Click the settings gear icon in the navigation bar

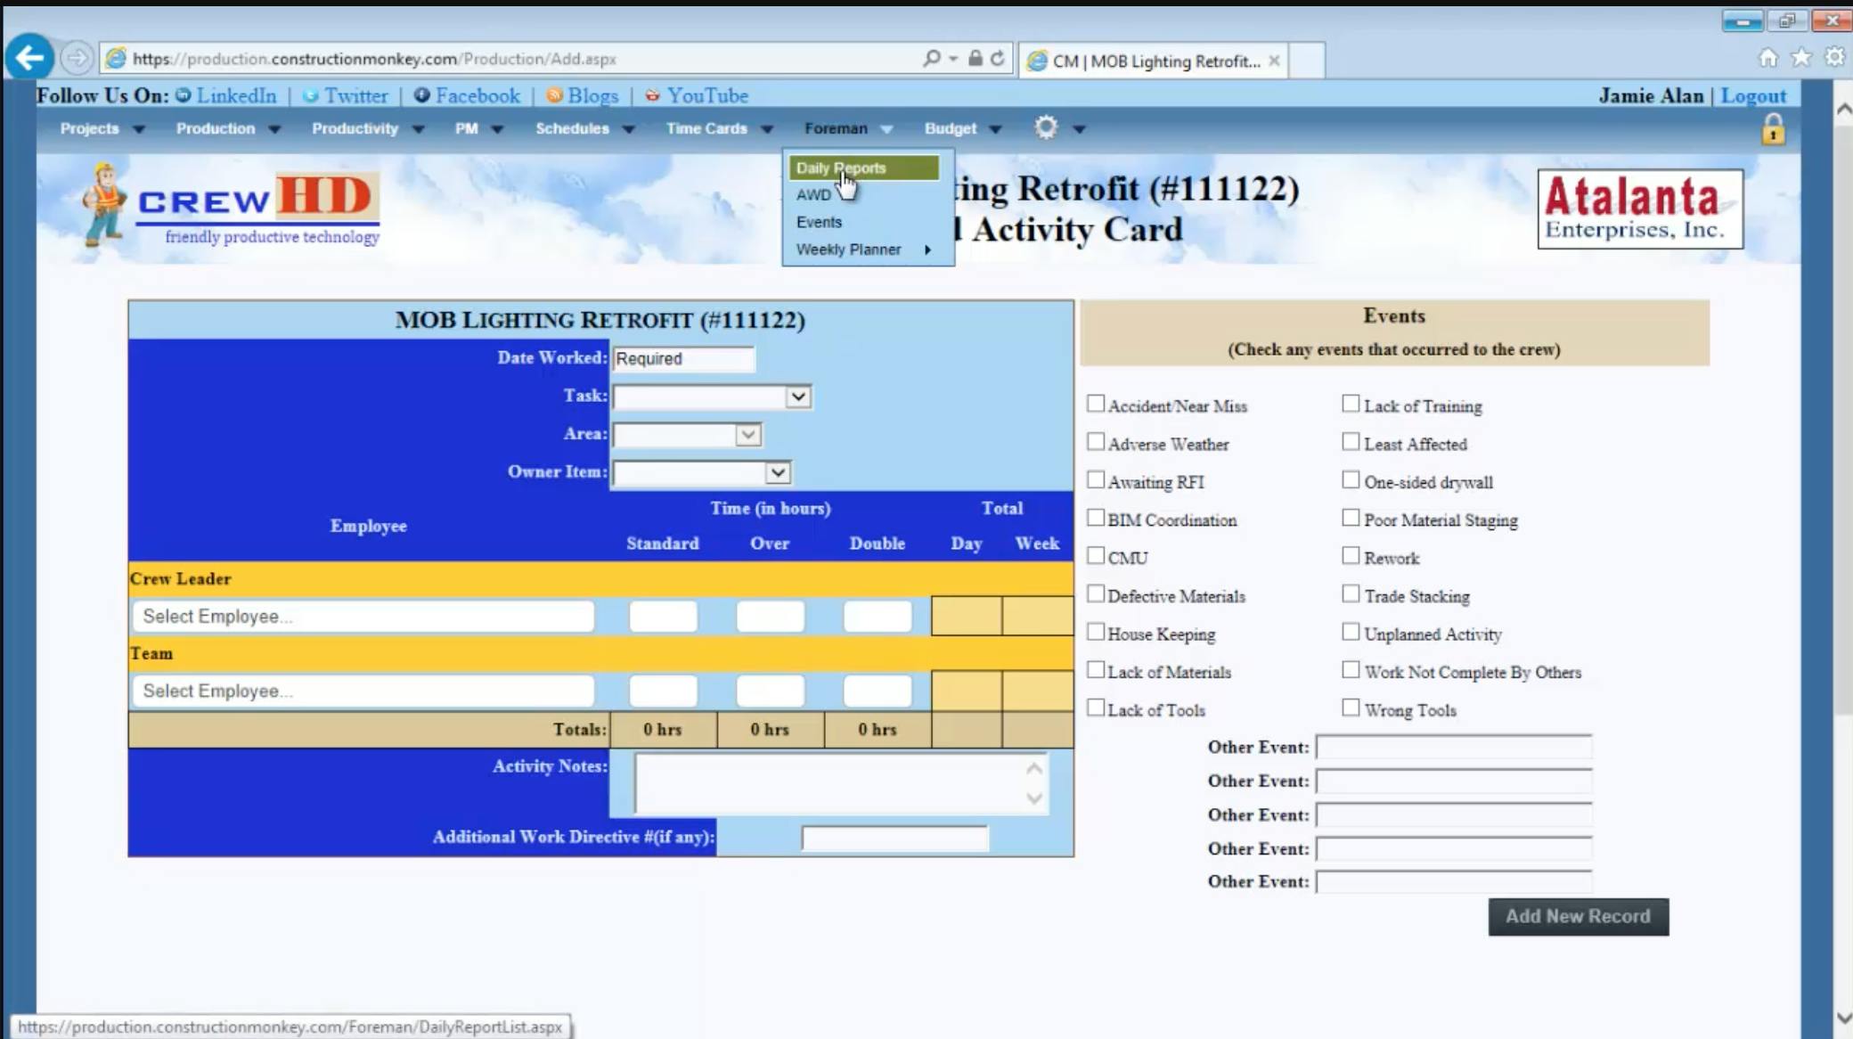pos(1047,127)
